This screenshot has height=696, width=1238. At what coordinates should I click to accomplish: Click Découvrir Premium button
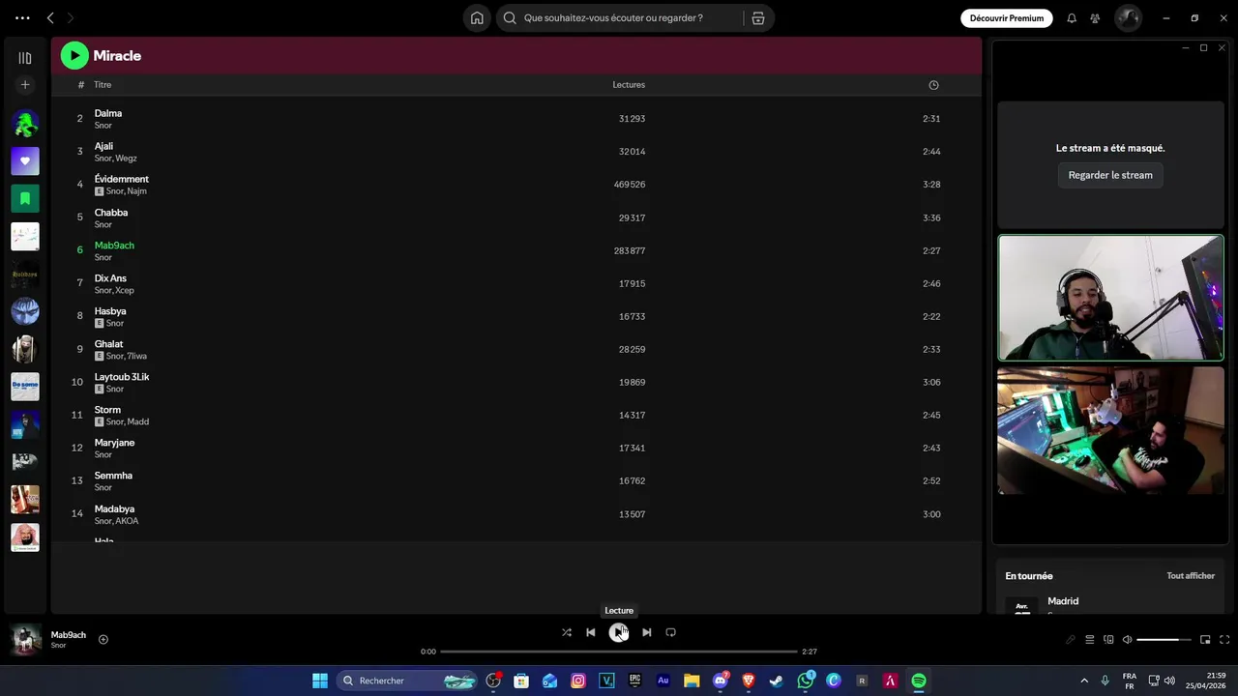point(1007,17)
